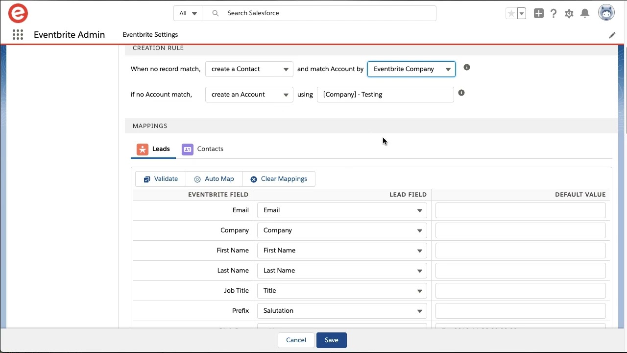Open the user profile avatar
Image resolution: width=627 pixels, height=353 pixels.
point(606,13)
